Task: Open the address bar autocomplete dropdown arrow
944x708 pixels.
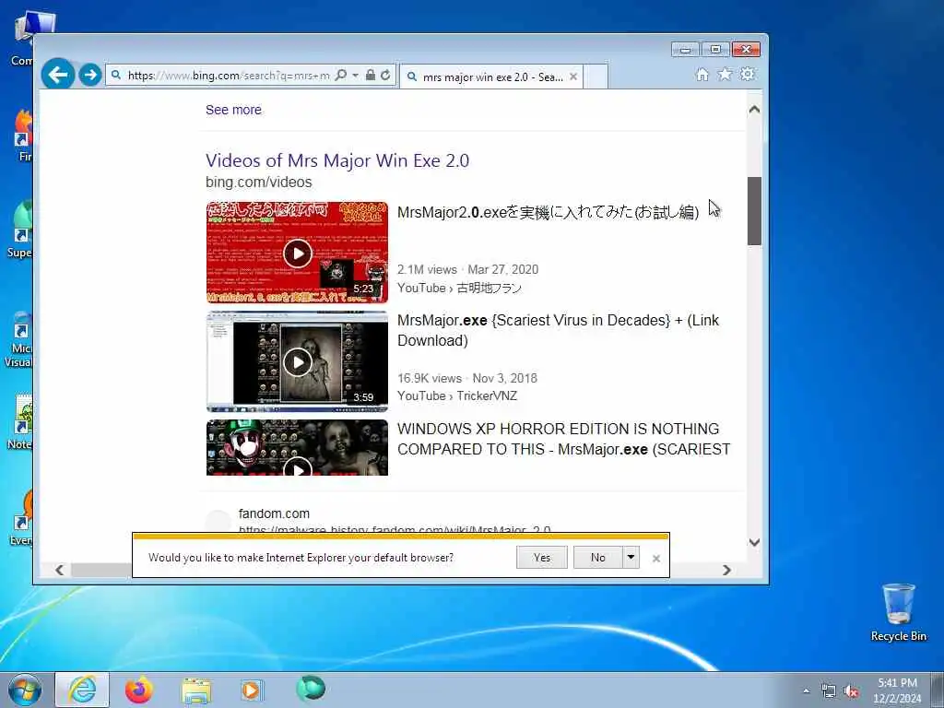Action: click(x=355, y=76)
